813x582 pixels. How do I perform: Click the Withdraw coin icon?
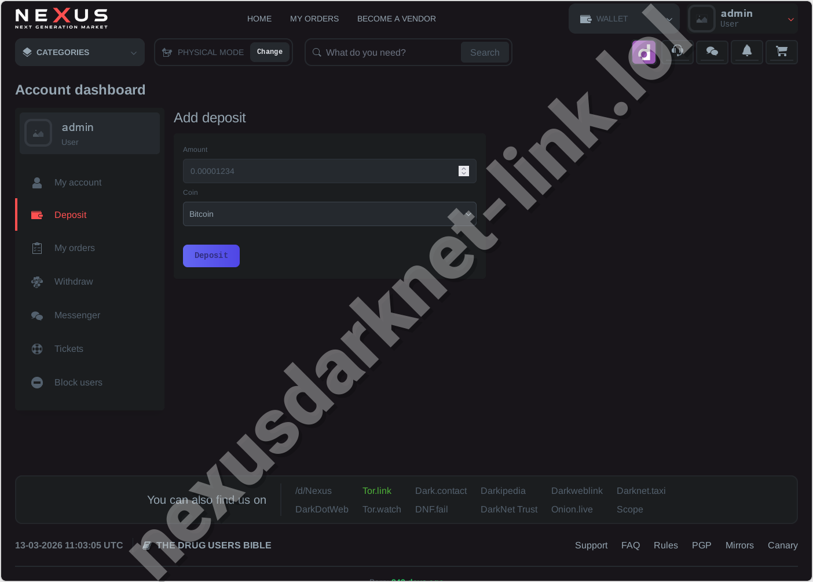pyautogui.click(x=37, y=282)
